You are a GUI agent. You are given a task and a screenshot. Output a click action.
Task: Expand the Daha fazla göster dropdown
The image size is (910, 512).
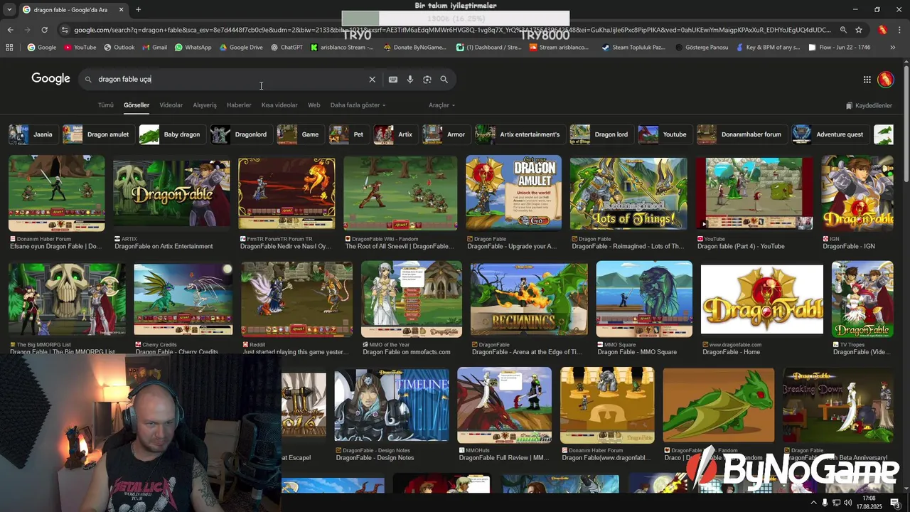point(358,105)
